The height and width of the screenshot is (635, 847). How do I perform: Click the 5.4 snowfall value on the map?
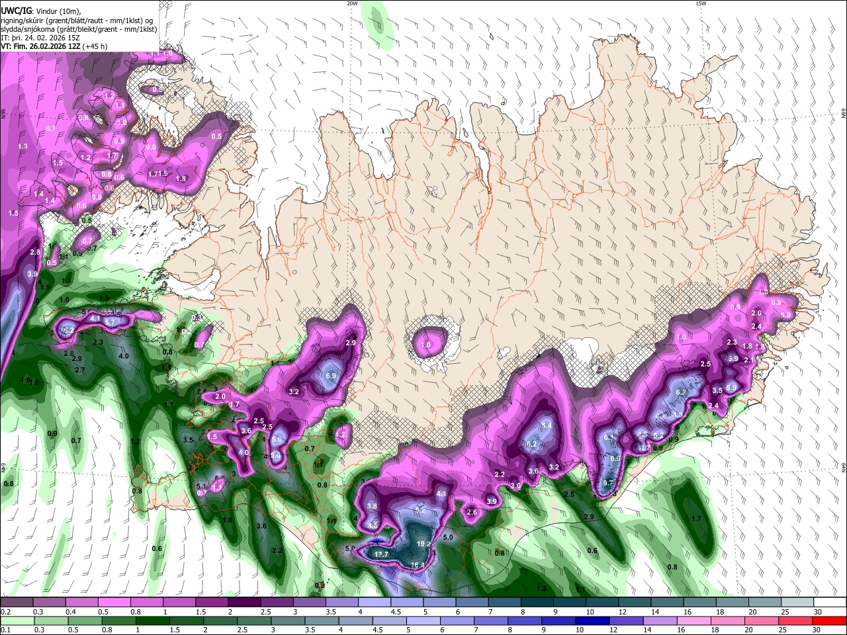(547, 425)
